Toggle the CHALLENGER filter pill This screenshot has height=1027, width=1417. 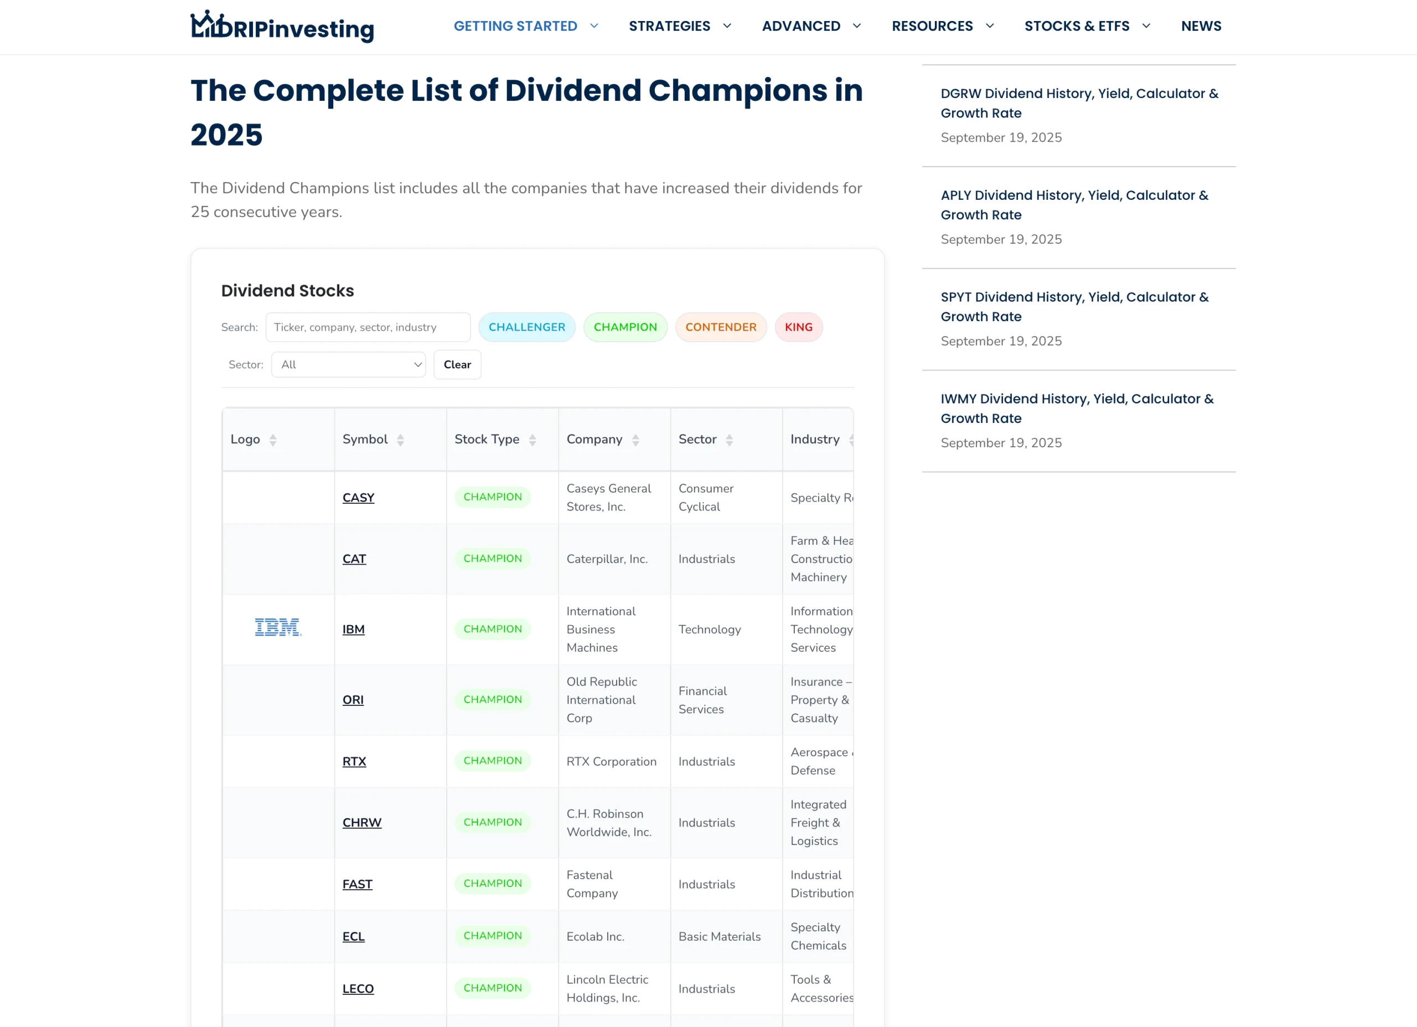526,327
